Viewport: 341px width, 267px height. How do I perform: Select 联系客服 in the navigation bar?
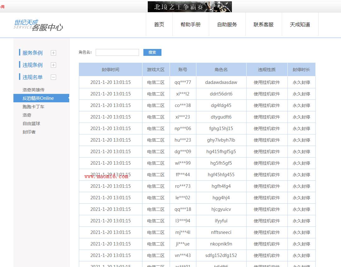tap(264, 24)
